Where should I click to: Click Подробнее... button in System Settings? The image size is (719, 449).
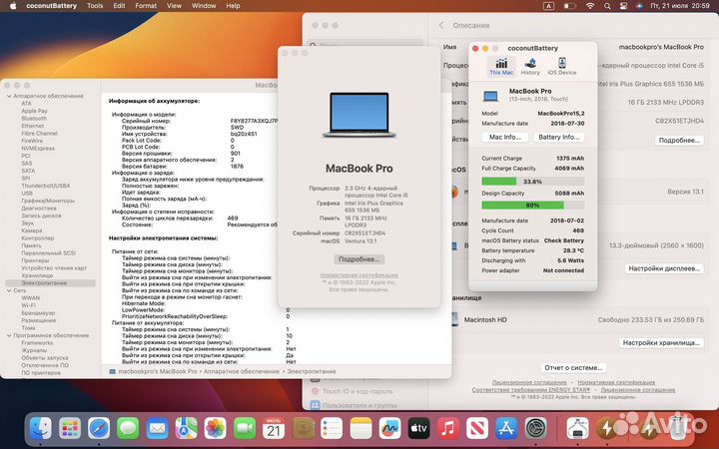679,141
